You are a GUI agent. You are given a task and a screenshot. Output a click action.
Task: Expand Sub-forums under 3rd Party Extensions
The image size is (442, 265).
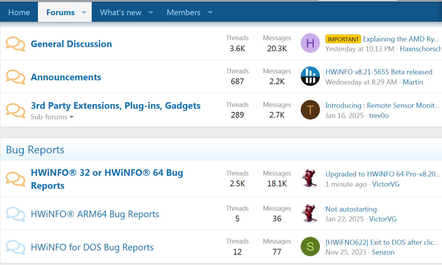(52, 117)
